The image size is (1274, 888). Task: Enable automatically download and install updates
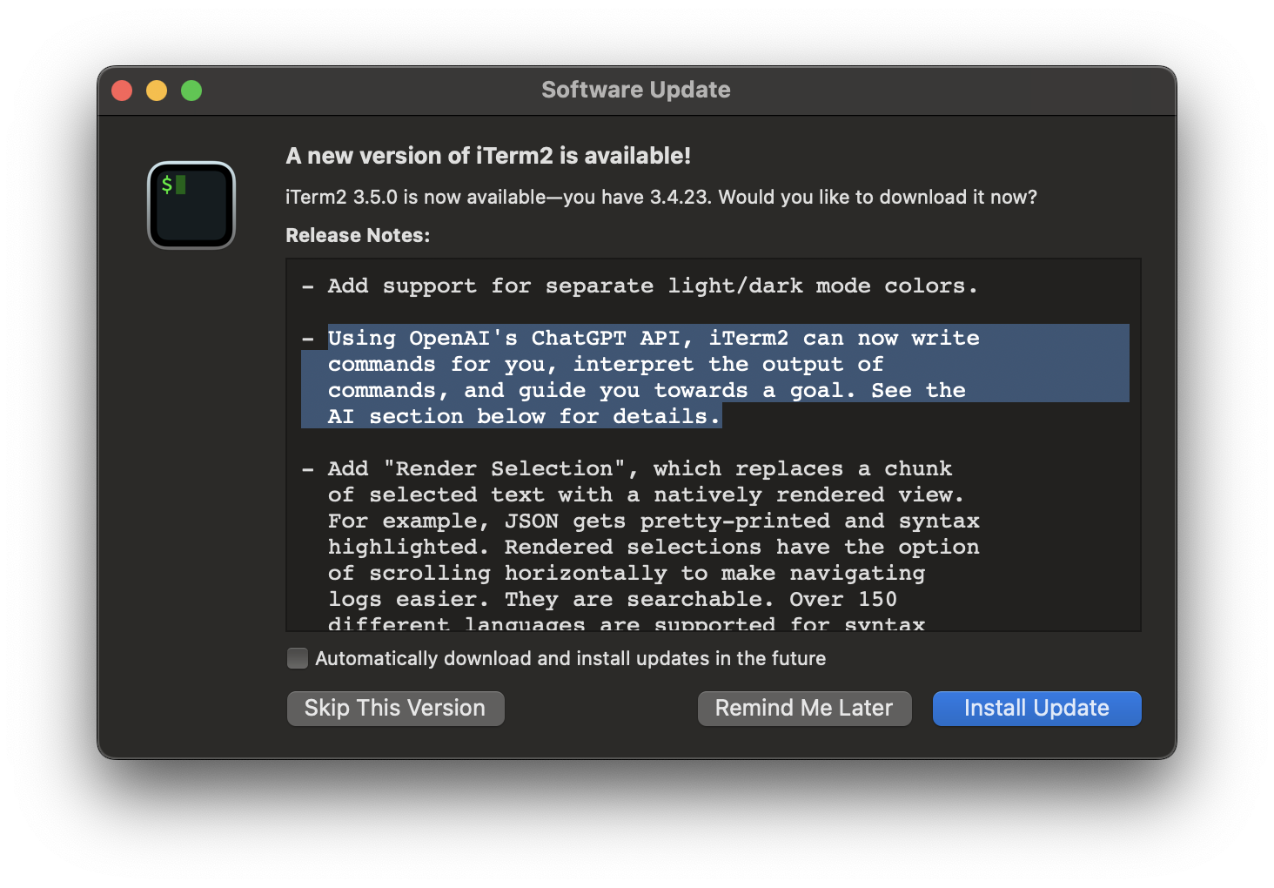[298, 658]
